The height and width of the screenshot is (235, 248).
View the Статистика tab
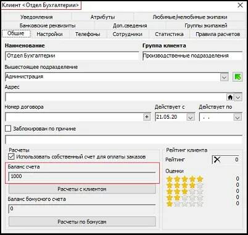pyautogui.click(x=169, y=34)
